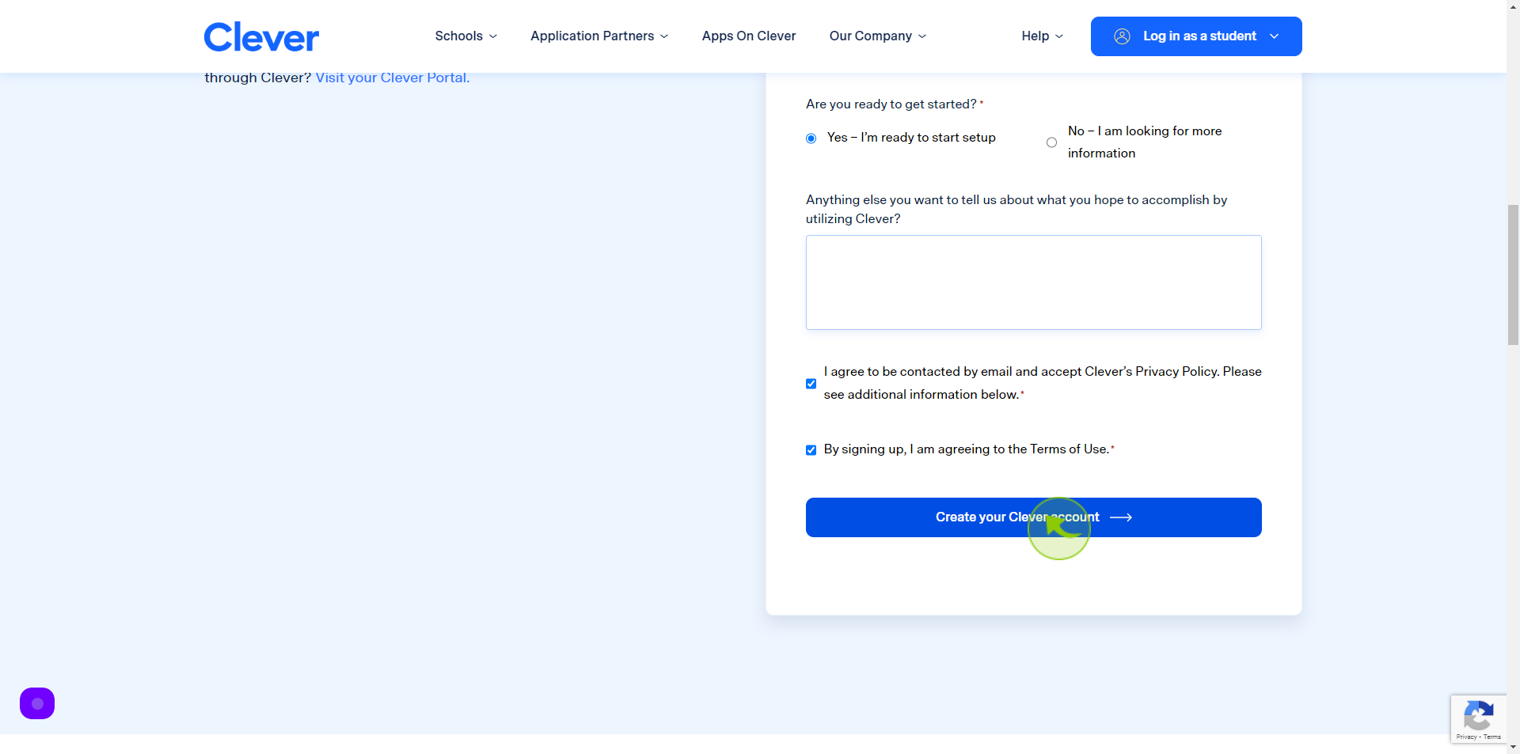The width and height of the screenshot is (1520, 754).
Task: Click the page vertical scrollbar thumb
Action: 1513,275
